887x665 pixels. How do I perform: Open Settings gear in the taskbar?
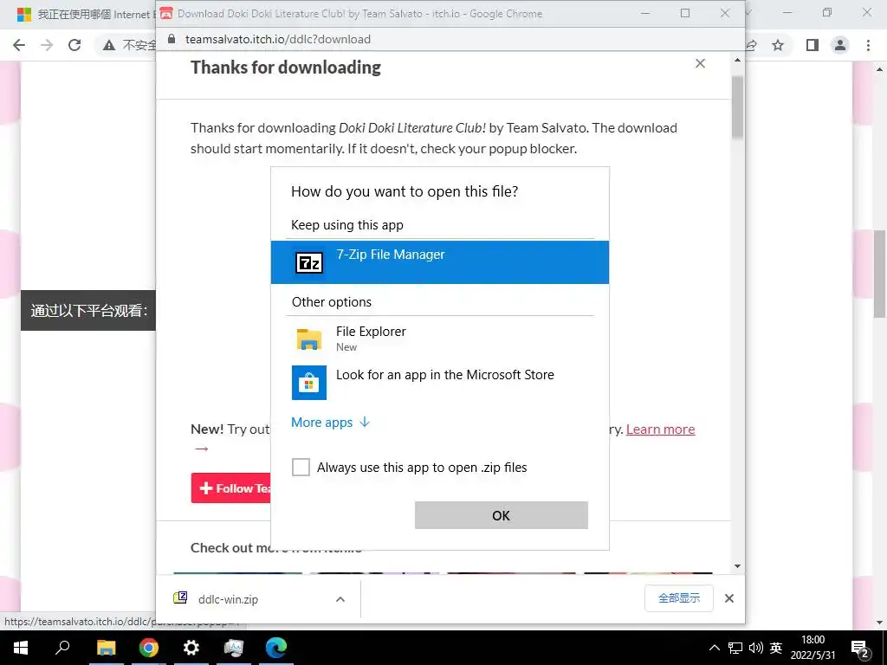191,648
